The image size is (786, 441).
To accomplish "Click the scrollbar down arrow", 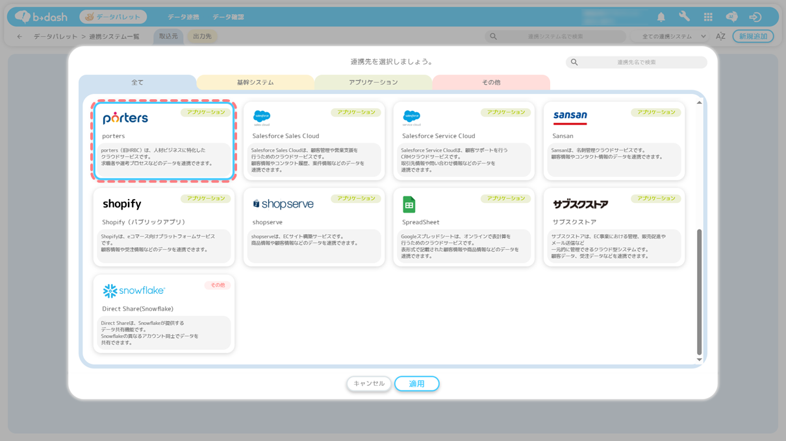I will click(699, 359).
